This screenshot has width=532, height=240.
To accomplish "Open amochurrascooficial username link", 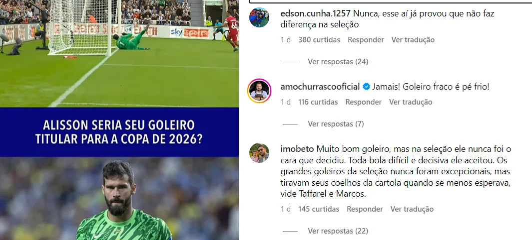I will coord(320,87).
